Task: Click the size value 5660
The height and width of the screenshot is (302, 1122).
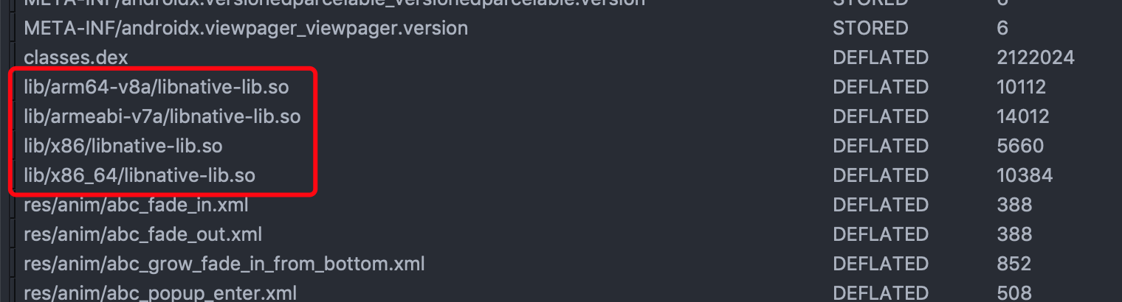Action: 1019,146
